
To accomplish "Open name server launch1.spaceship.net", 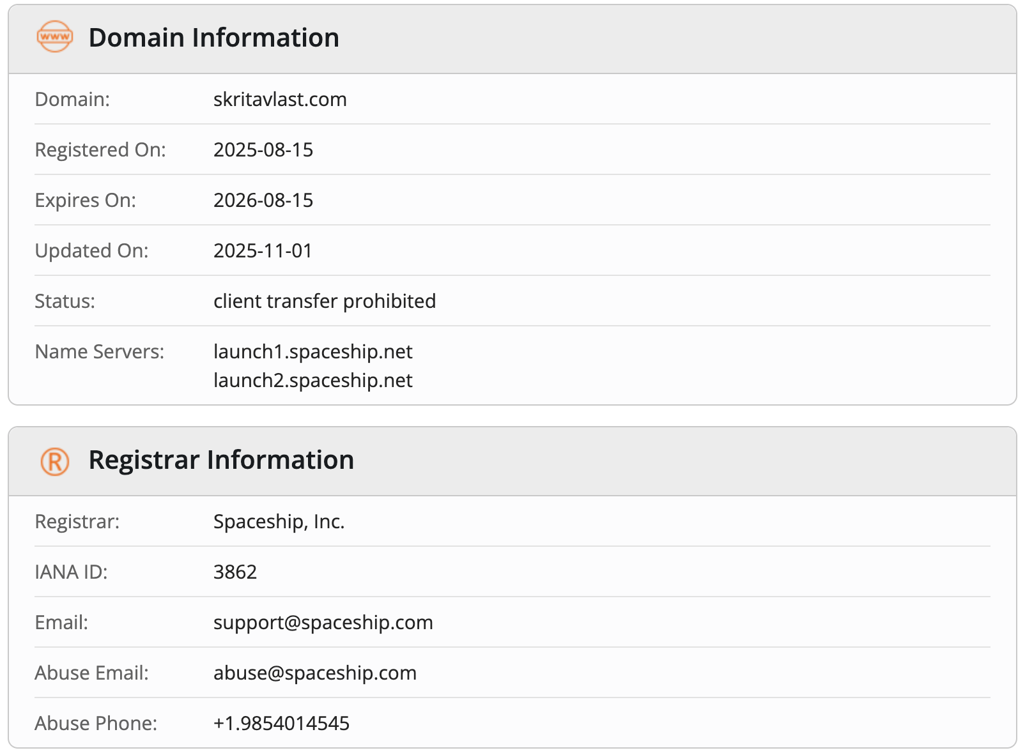I will (312, 352).
